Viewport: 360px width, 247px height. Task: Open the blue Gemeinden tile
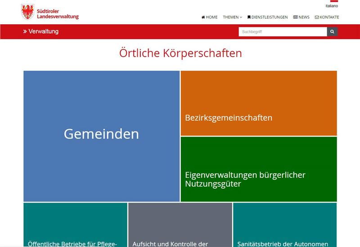tap(101, 135)
